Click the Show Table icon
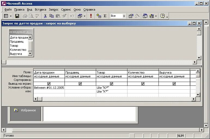This screenshot has height=139, width=210. coord(99,16)
